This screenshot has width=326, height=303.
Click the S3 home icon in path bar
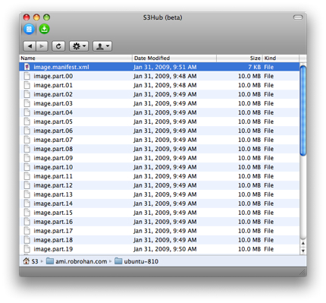point(27,261)
